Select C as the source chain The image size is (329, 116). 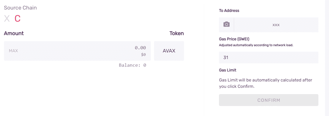coord(17,18)
